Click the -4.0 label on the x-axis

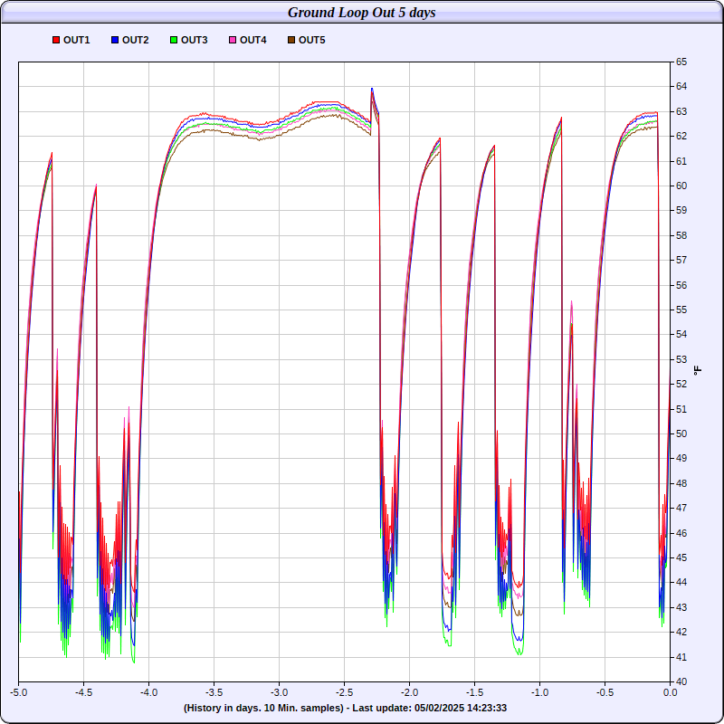click(x=148, y=692)
